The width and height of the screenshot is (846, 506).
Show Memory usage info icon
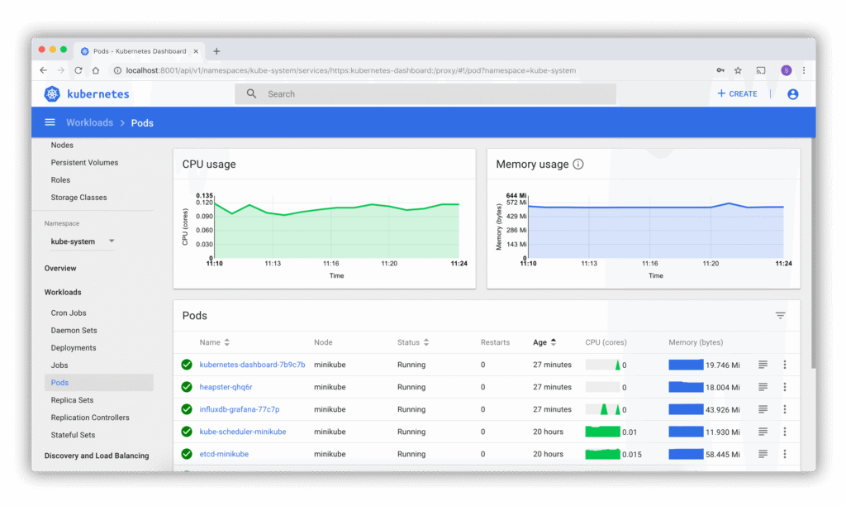(577, 165)
